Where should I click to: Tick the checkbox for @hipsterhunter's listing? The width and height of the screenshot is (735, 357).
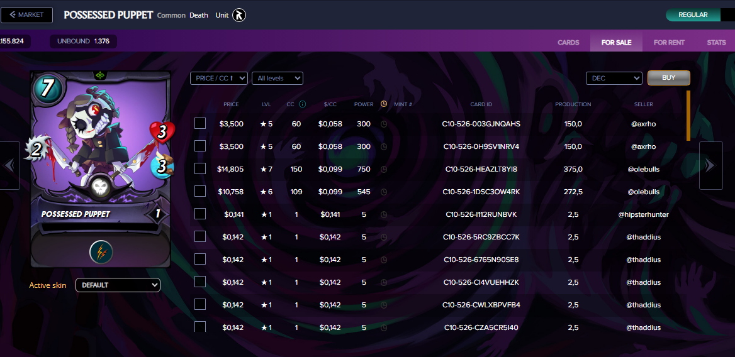coord(200,214)
